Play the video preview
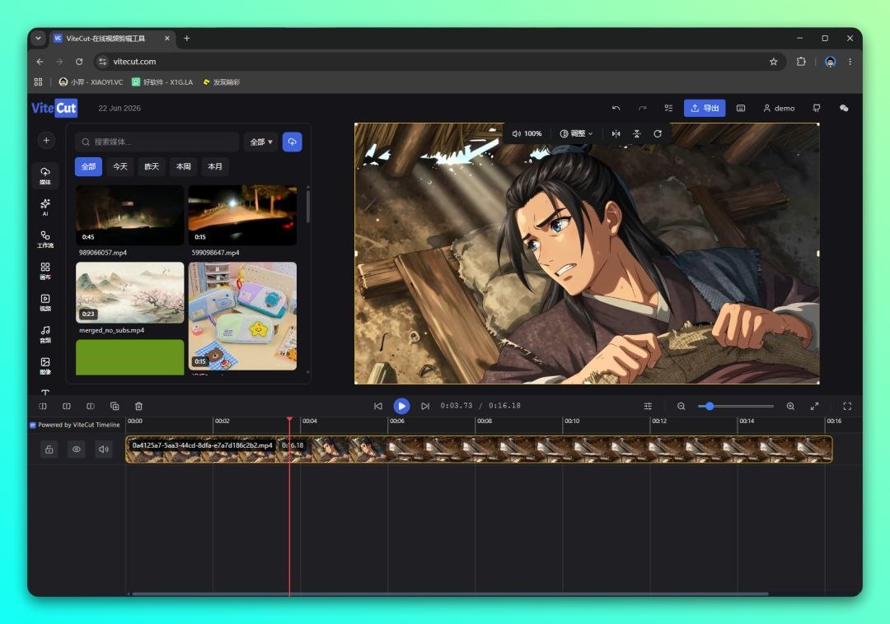 coord(401,406)
